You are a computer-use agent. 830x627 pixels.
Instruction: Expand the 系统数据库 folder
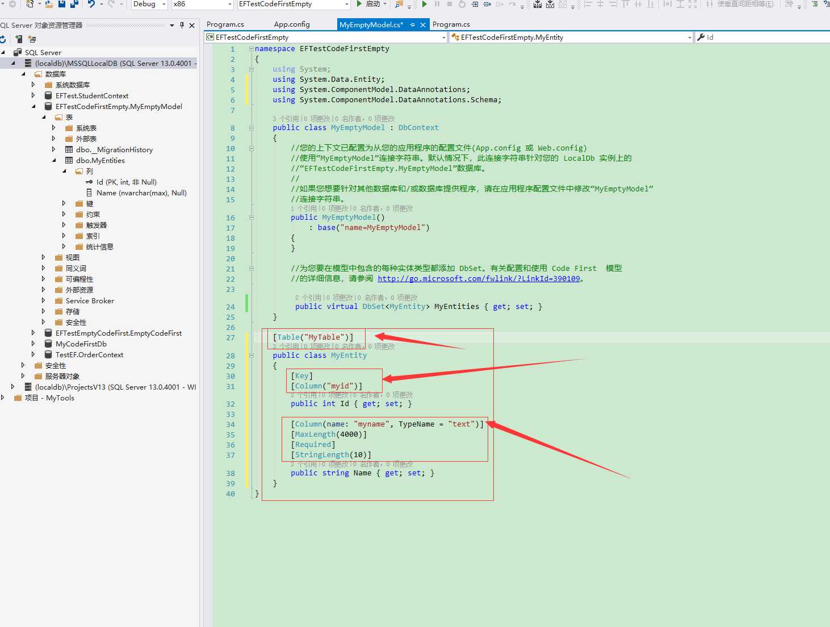pyautogui.click(x=33, y=85)
